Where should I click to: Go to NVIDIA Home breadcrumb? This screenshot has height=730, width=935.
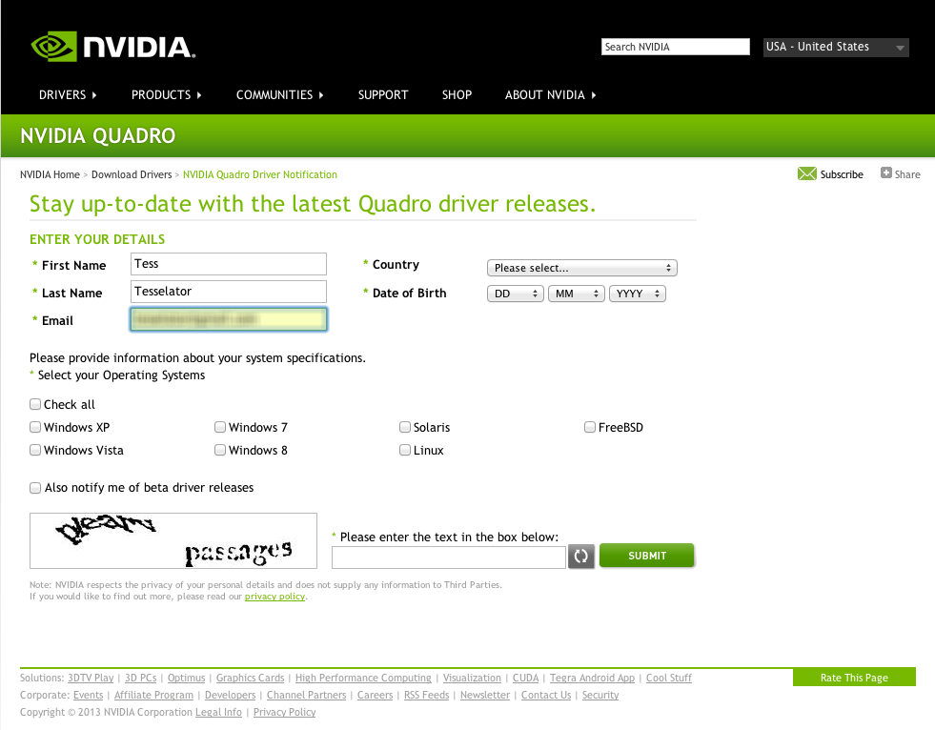pyautogui.click(x=50, y=174)
